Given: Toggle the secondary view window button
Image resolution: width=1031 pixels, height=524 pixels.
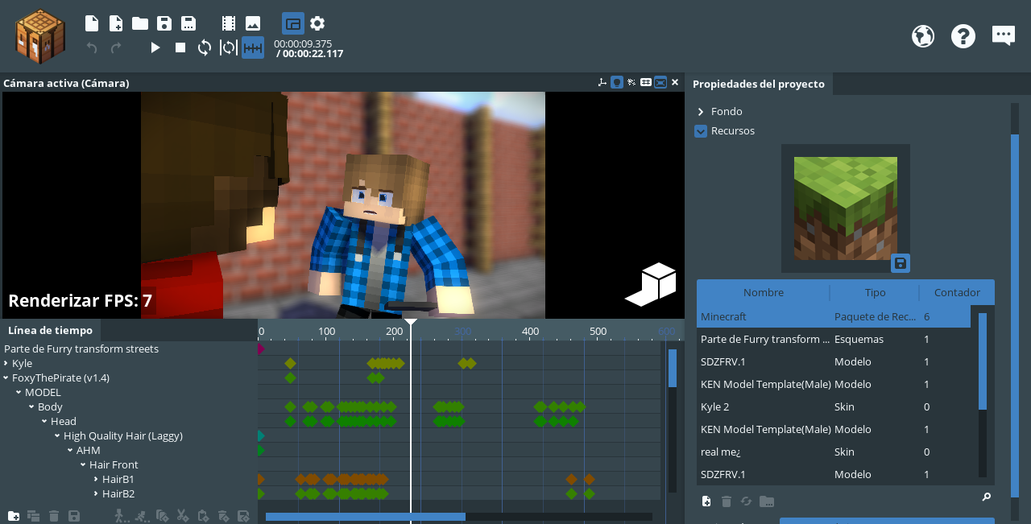Looking at the screenshot, I should click(x=293, y=23).
